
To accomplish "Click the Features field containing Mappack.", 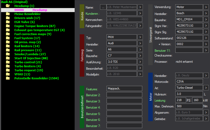I will (124, 88).
